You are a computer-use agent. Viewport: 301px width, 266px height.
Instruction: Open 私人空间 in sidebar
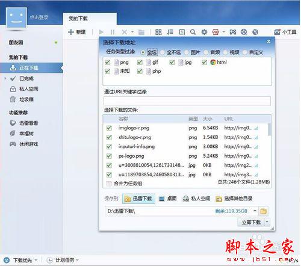coord(29,89)
